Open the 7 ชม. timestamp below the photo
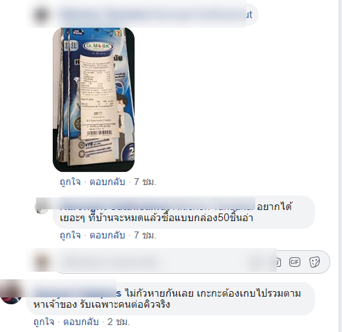This screenshot has width=342, height=332. (x=145, y=182)
